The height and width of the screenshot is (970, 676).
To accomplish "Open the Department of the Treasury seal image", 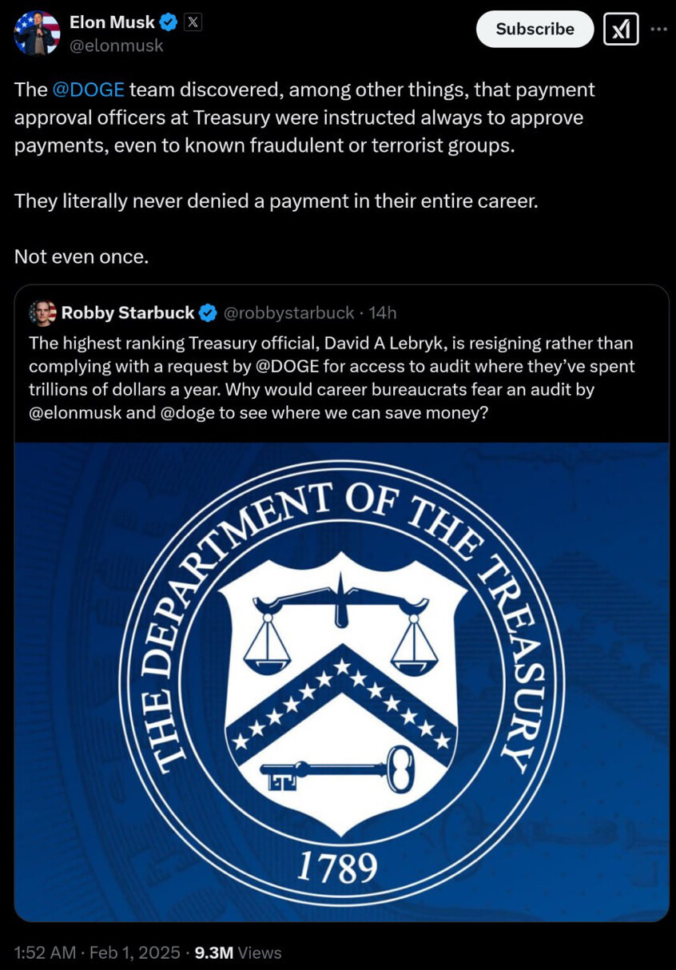I will pyautogui.click(x=341, y=682).
